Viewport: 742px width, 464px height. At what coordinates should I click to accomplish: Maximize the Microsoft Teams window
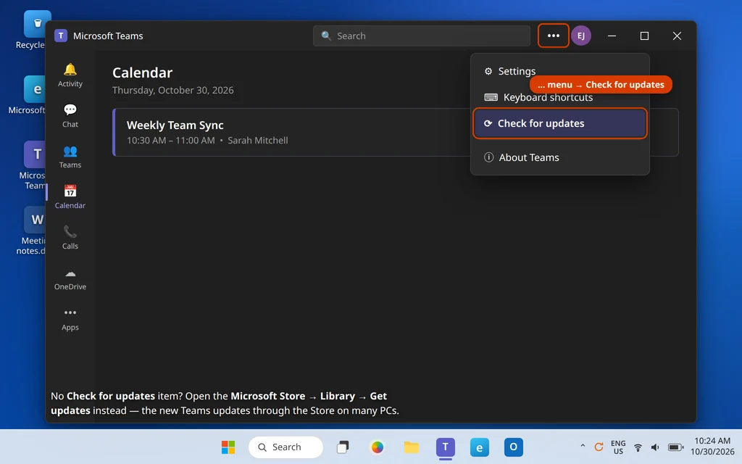point(644,36)
